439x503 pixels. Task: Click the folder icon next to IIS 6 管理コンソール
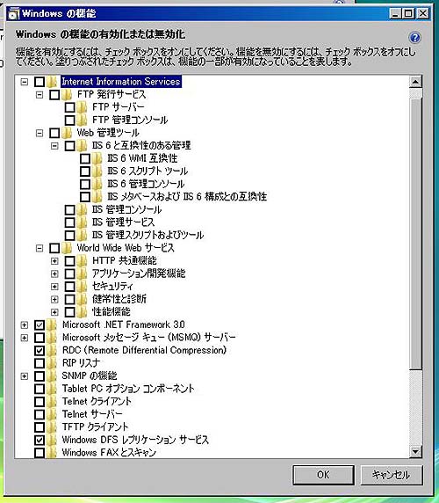tap(97, 184)
